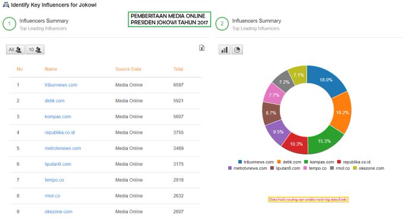Open the tribunnews.com link

(61, 85)
